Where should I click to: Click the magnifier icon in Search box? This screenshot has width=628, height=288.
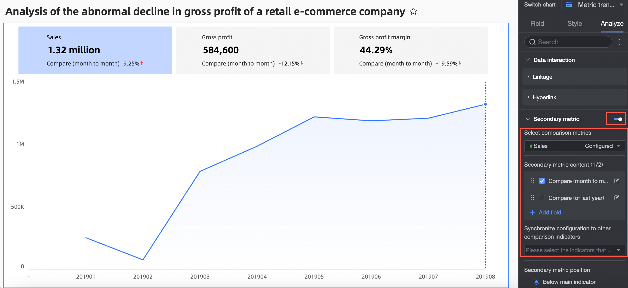pos(532,42)
